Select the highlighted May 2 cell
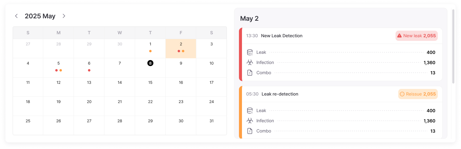The image size is (461, 149). 181,48
